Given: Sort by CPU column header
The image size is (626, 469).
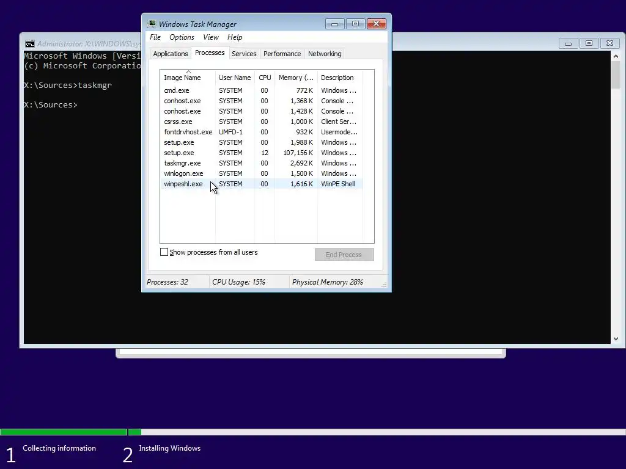Looking at the screenshot, I should point(265,78).
